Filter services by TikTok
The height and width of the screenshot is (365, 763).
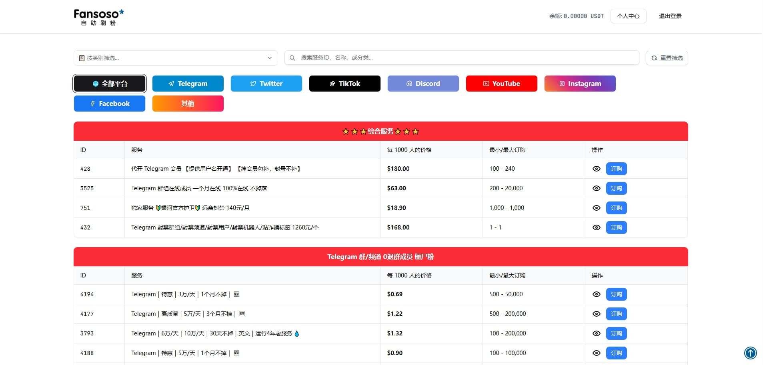click(345, 84)
